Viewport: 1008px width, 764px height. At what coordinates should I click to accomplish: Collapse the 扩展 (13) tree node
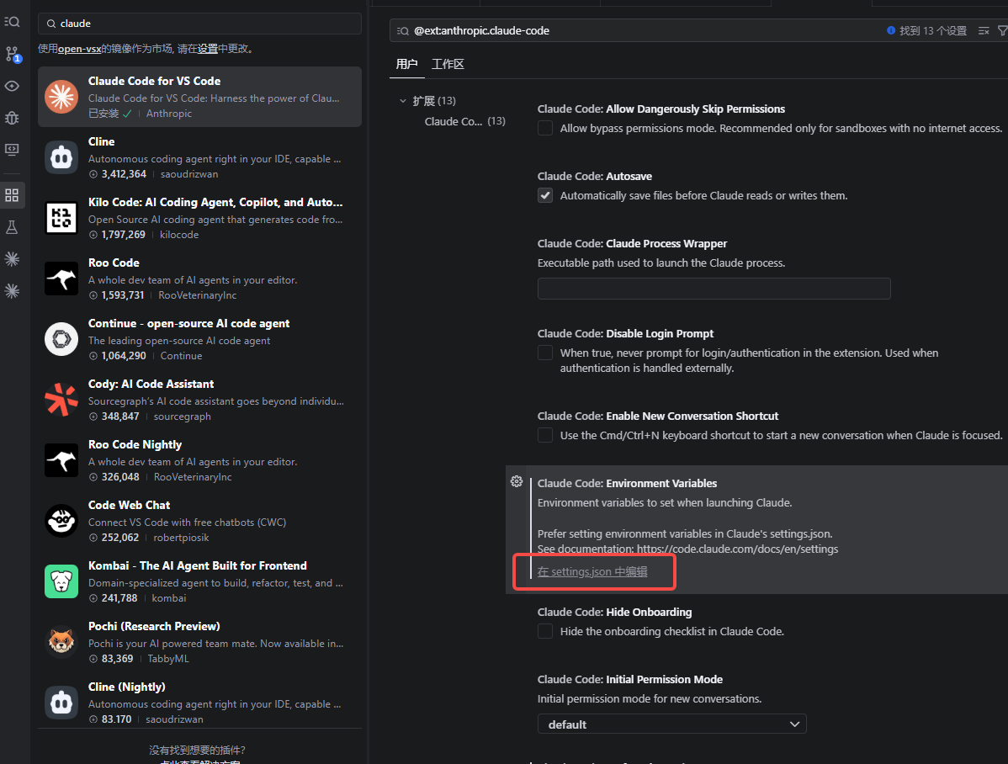(x=403, y=101)
